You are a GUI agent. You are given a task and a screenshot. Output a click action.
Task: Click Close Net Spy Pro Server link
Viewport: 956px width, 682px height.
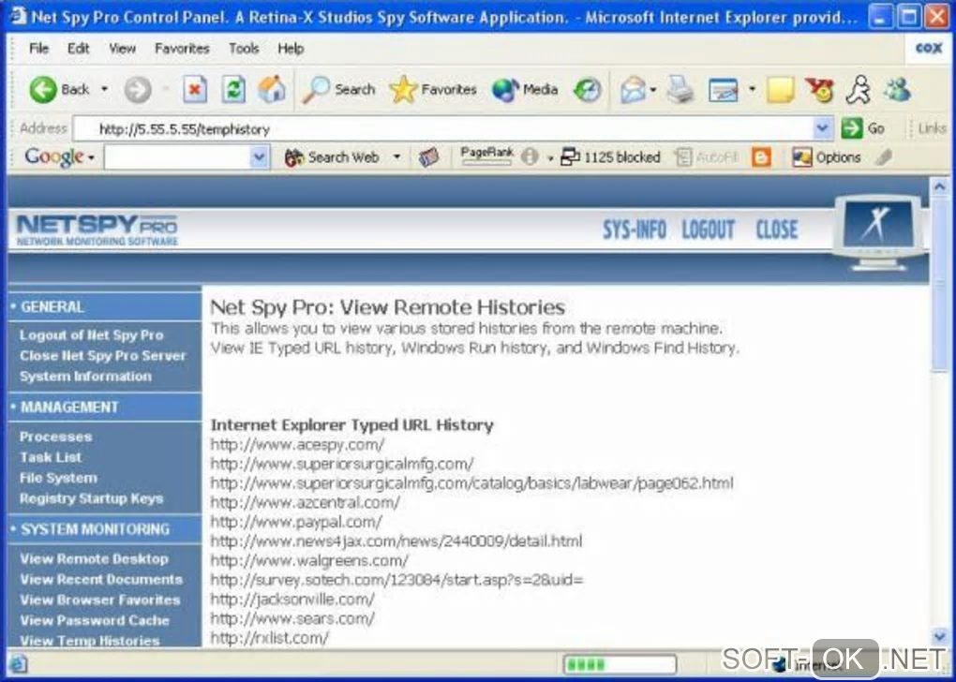click(102, 356)
